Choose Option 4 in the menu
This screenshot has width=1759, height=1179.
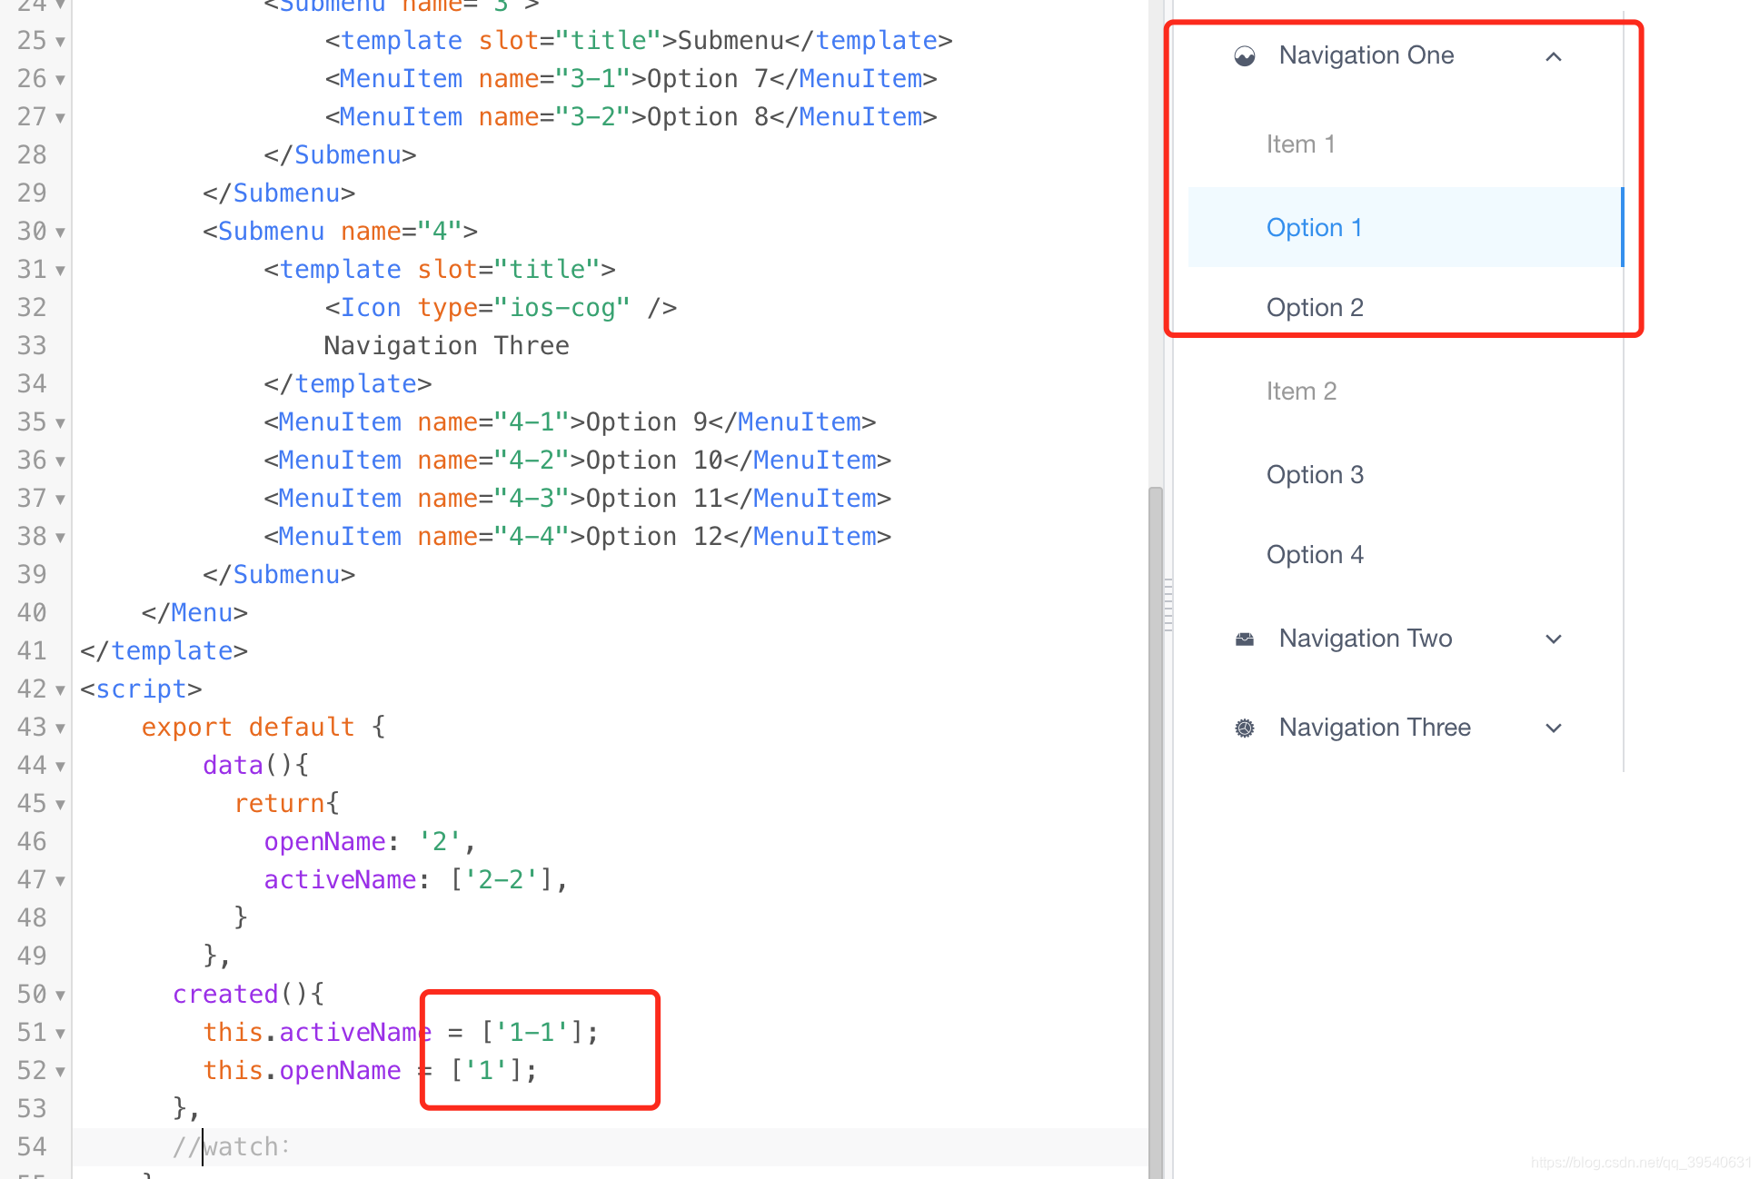[1315, 555]
